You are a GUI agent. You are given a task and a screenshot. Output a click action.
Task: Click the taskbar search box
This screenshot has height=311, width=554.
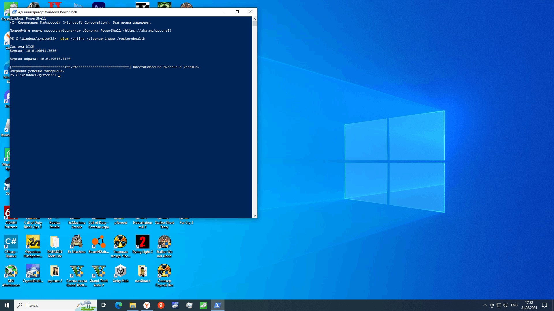pyautogui.click(x=55, y=305)
